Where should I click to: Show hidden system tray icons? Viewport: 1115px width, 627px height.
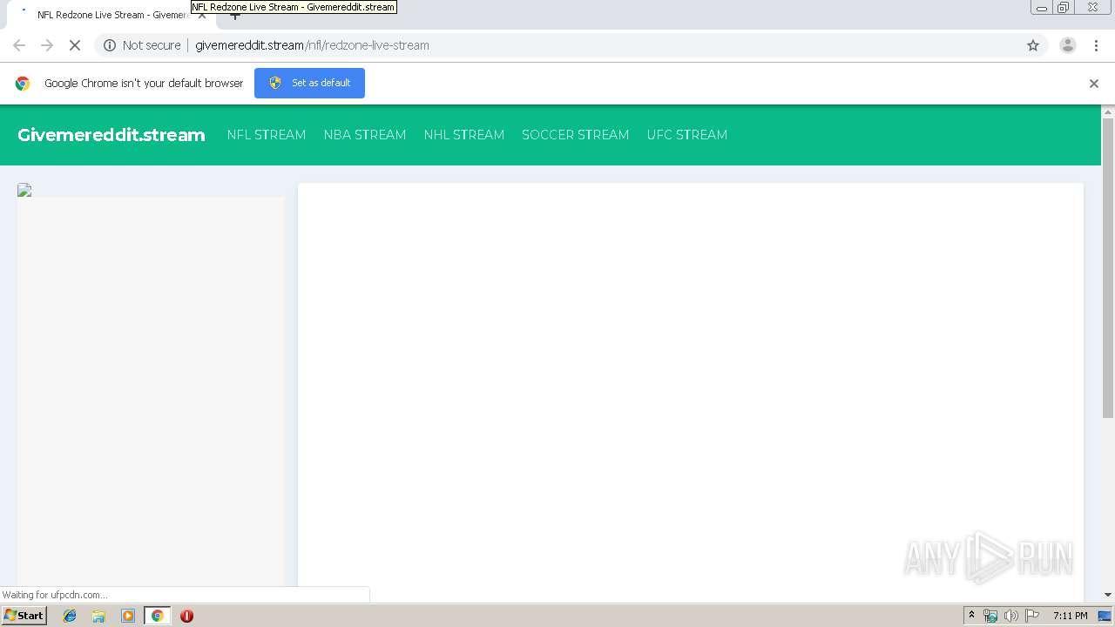click(972, 616)
